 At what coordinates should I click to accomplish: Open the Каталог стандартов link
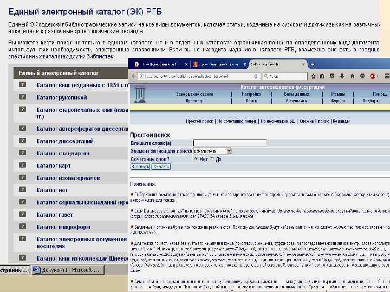coord(63,154)
